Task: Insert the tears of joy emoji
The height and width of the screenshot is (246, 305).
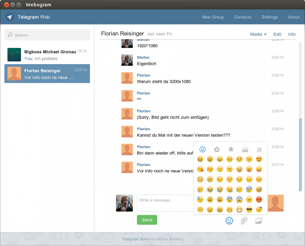Action: pos(210,189)
